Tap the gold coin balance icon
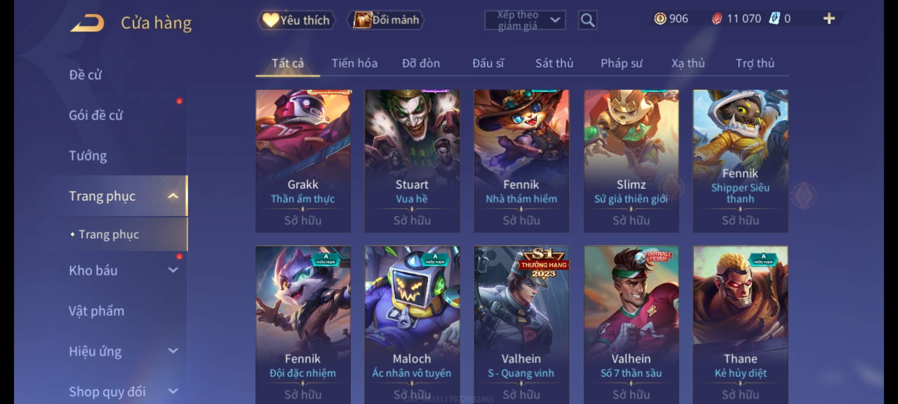The image size is (898, 404). point(660,18)
